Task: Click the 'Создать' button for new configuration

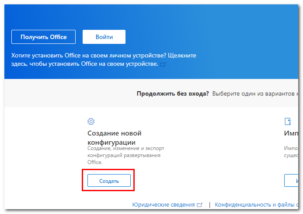Action: pos(109,181)
